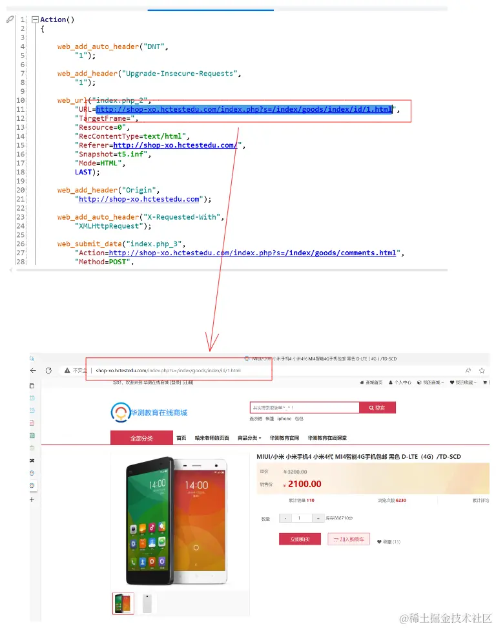Click the shop search input field
The height and width of the screenshot is (628, 496).
(305, 407)
